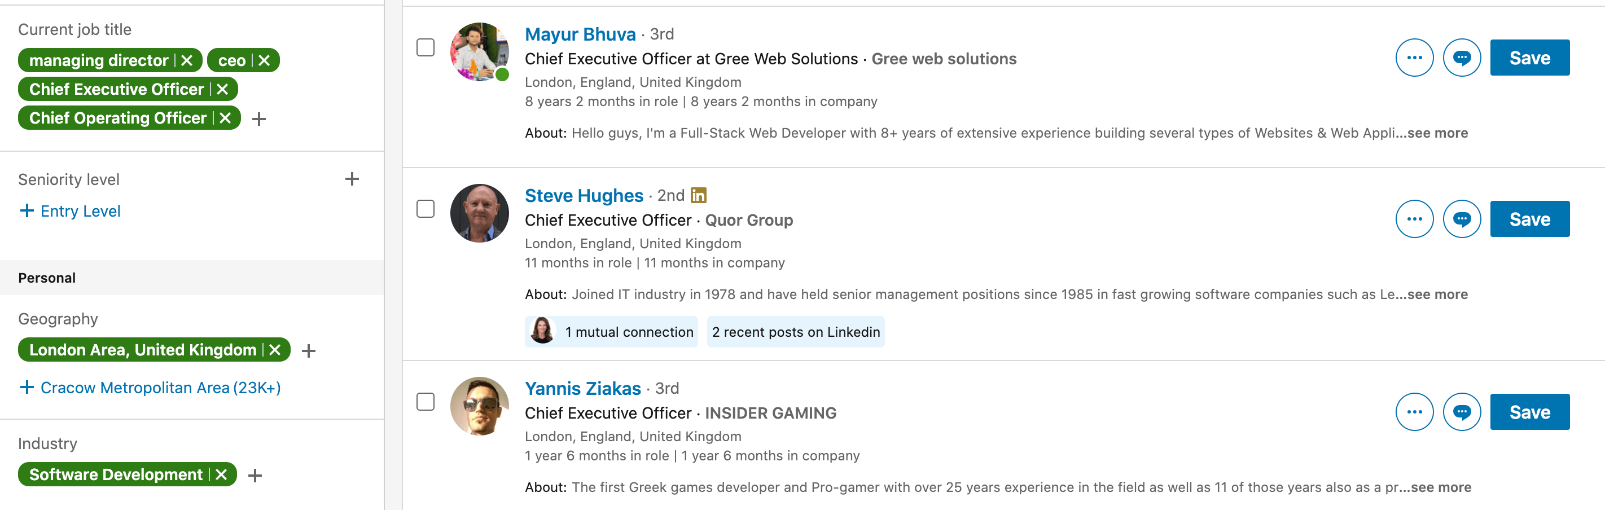
Task: Open more options for Steve Hughes
Action: (x=1414, y=219)
